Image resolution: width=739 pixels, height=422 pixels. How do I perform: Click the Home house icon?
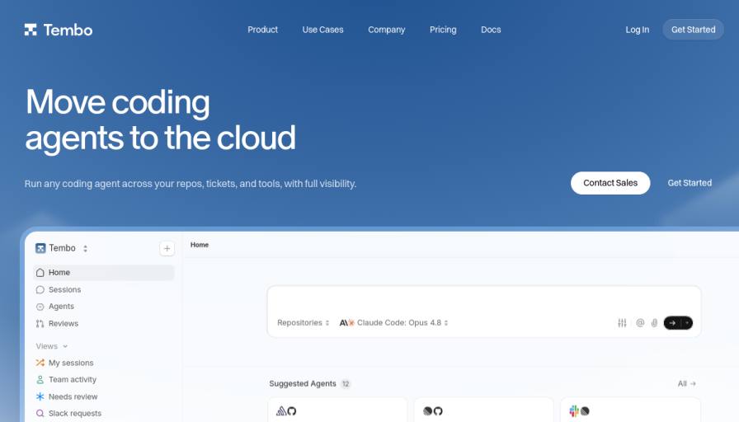40,272
